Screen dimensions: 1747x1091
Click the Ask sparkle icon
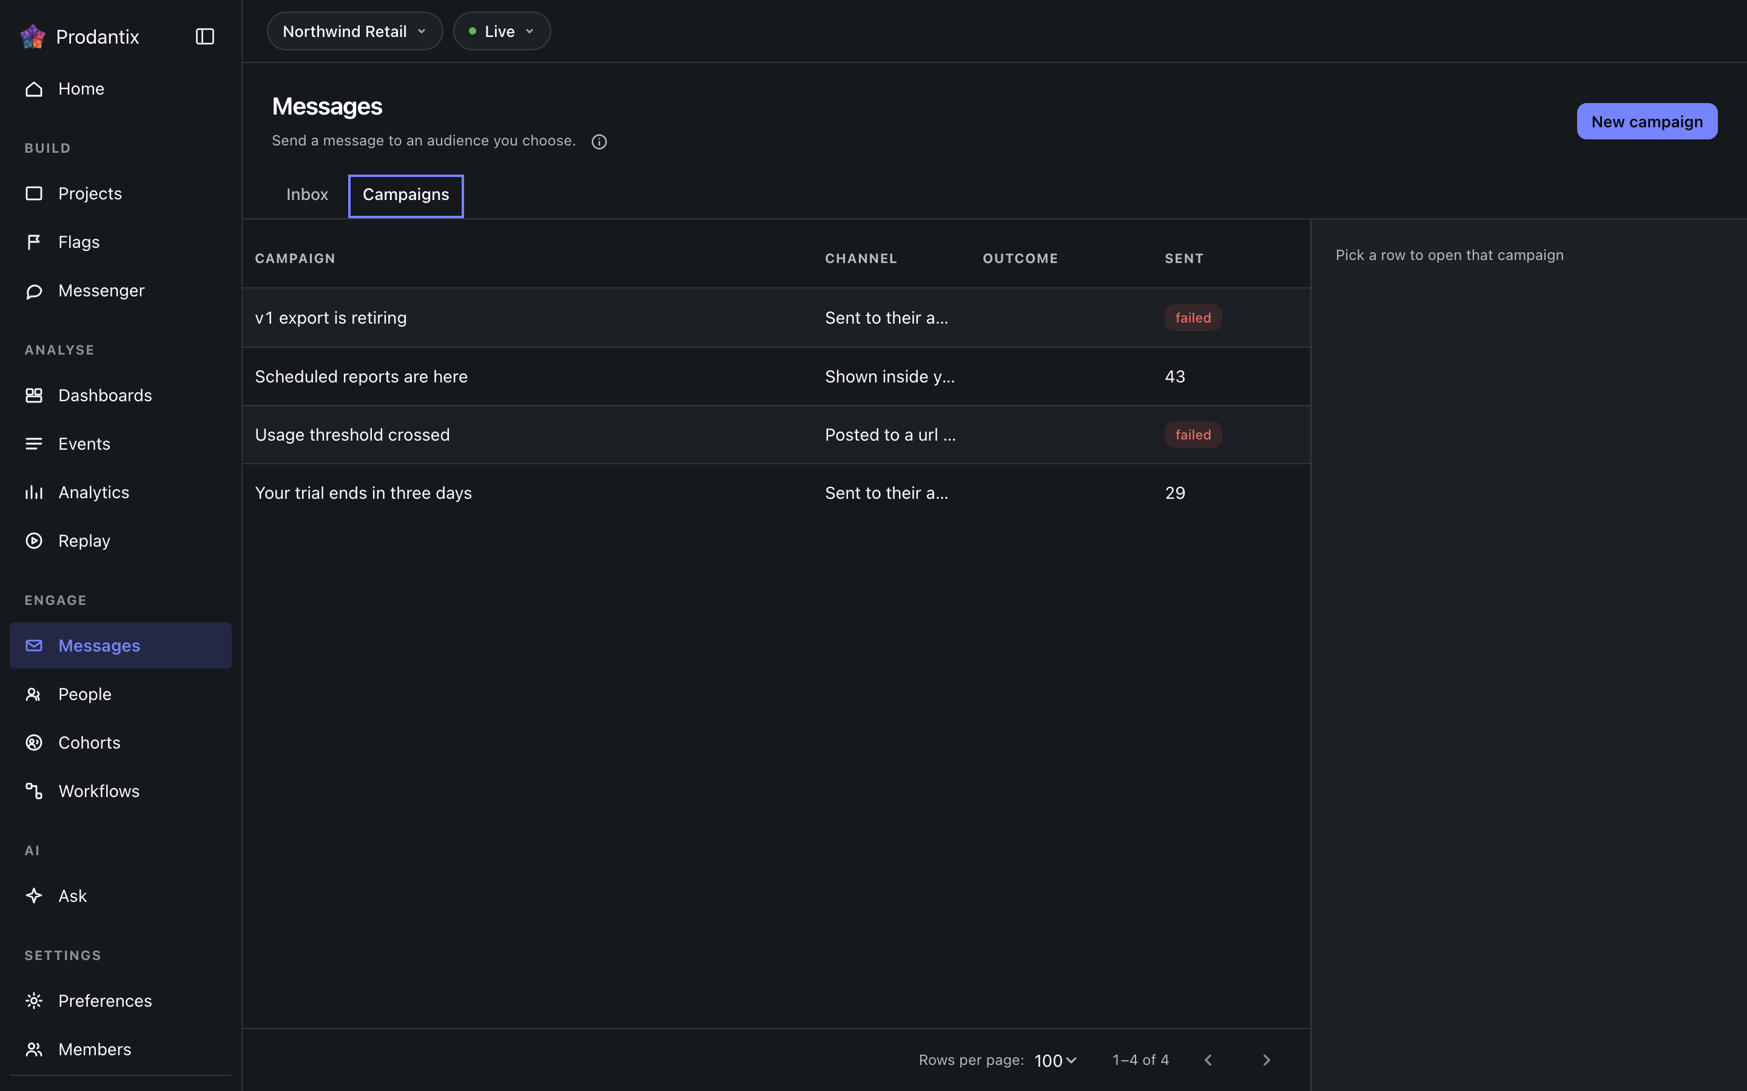click(x=34, y=895)
